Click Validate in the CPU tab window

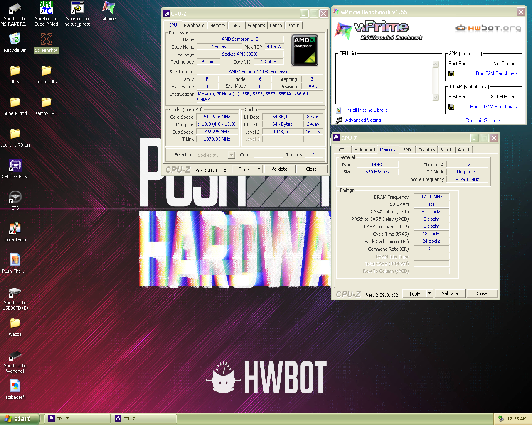click(x=279, y=169)
